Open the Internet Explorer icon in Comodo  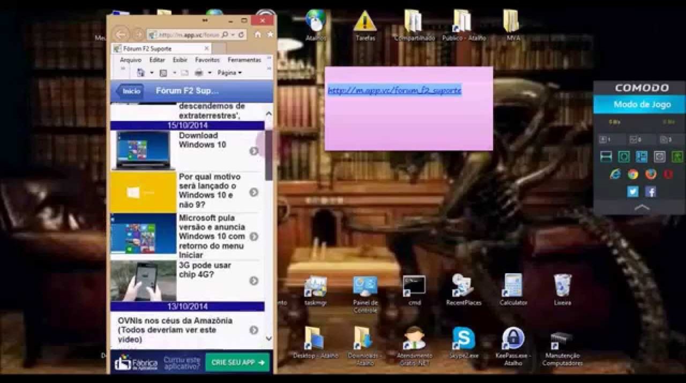point(615,174)
